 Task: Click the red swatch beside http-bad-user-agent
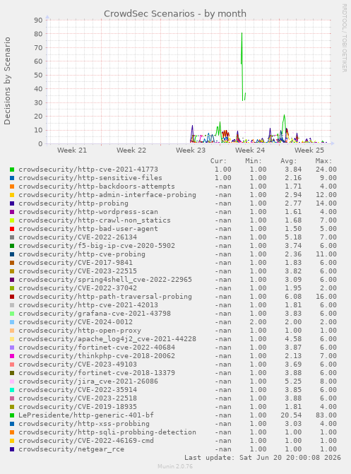[12, 229]
